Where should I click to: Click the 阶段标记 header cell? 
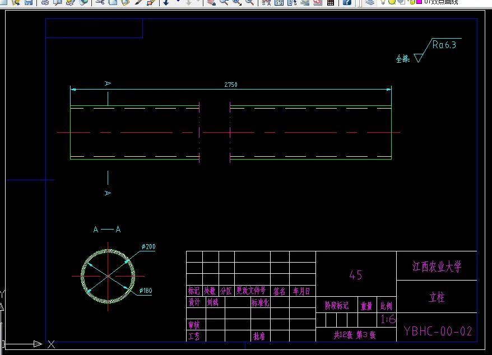[x=337, y=306]
